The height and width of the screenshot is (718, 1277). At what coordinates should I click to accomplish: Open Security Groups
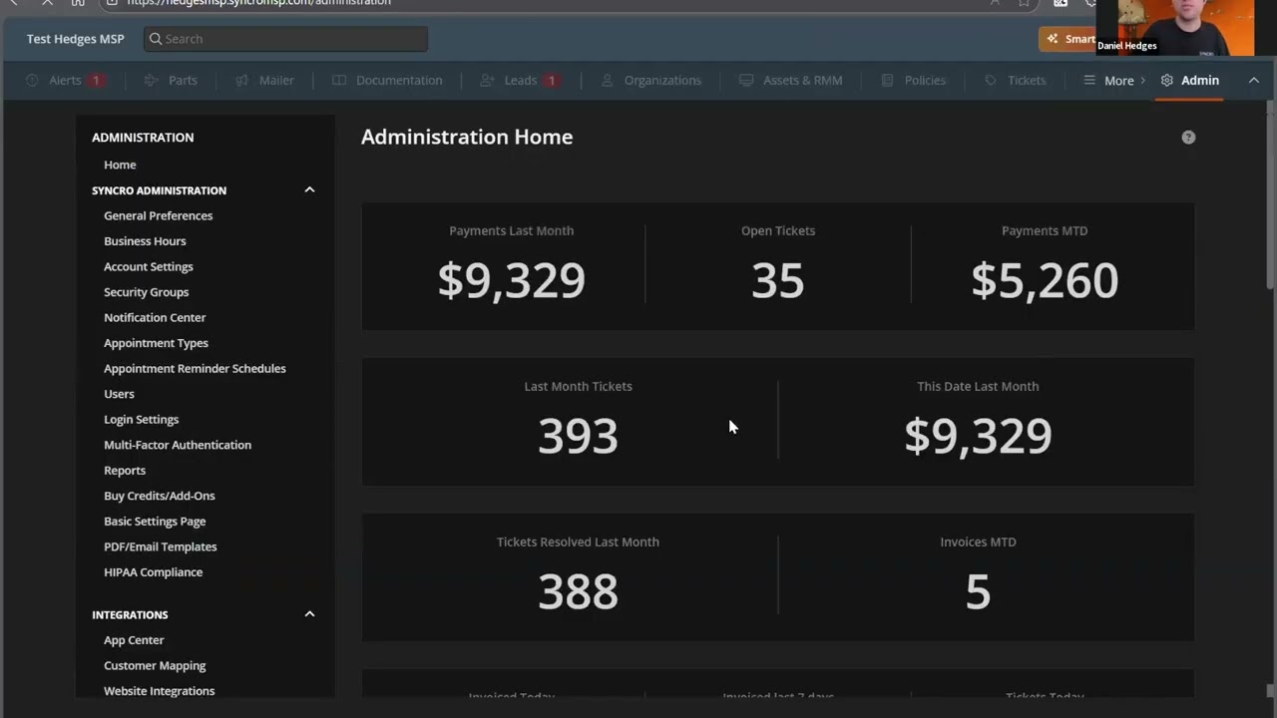146,292
